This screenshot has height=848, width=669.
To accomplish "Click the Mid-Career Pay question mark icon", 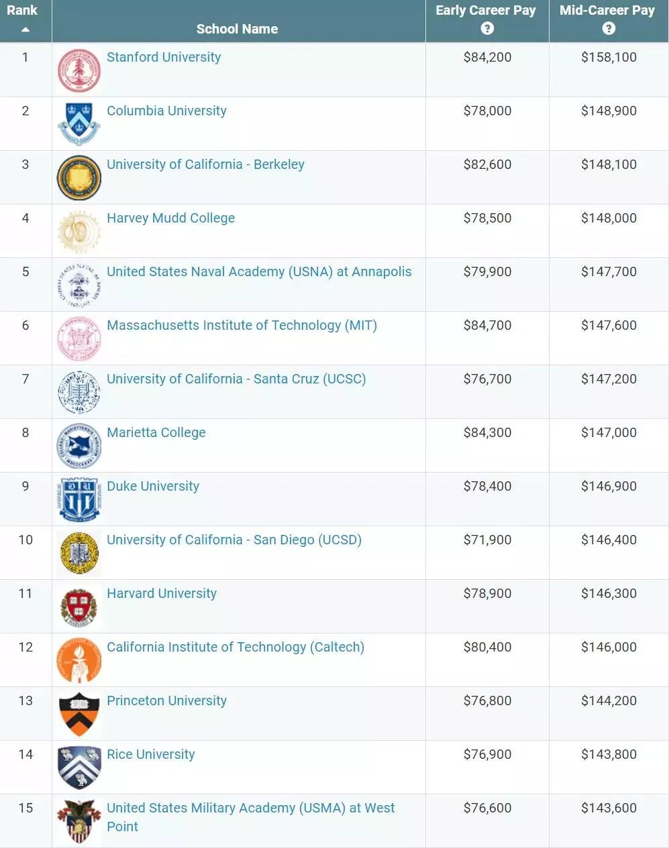I will click(x=609, y=28).
